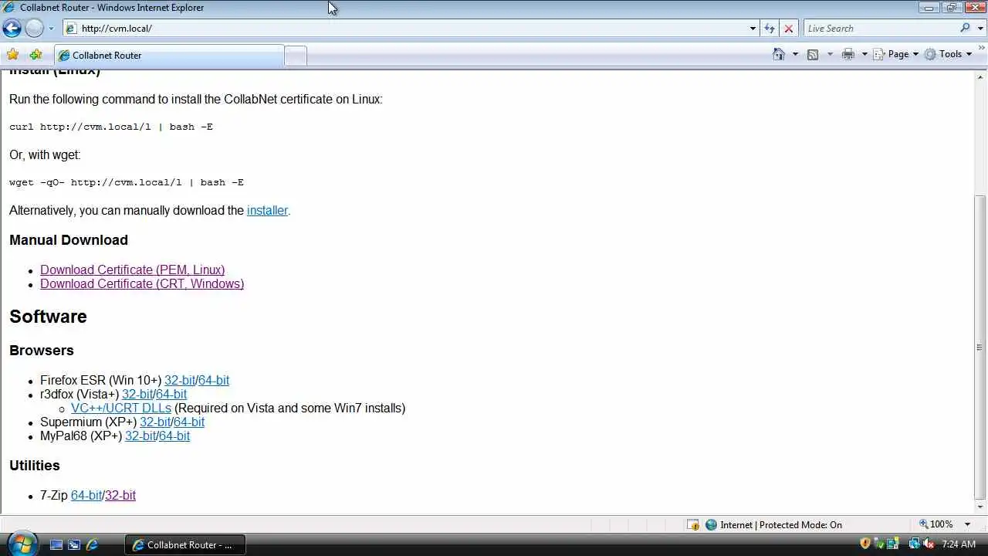Viewport: 988px width, 556px height.
Task: Expand the Feeds dropdown arrow
Action: point(830,54)
